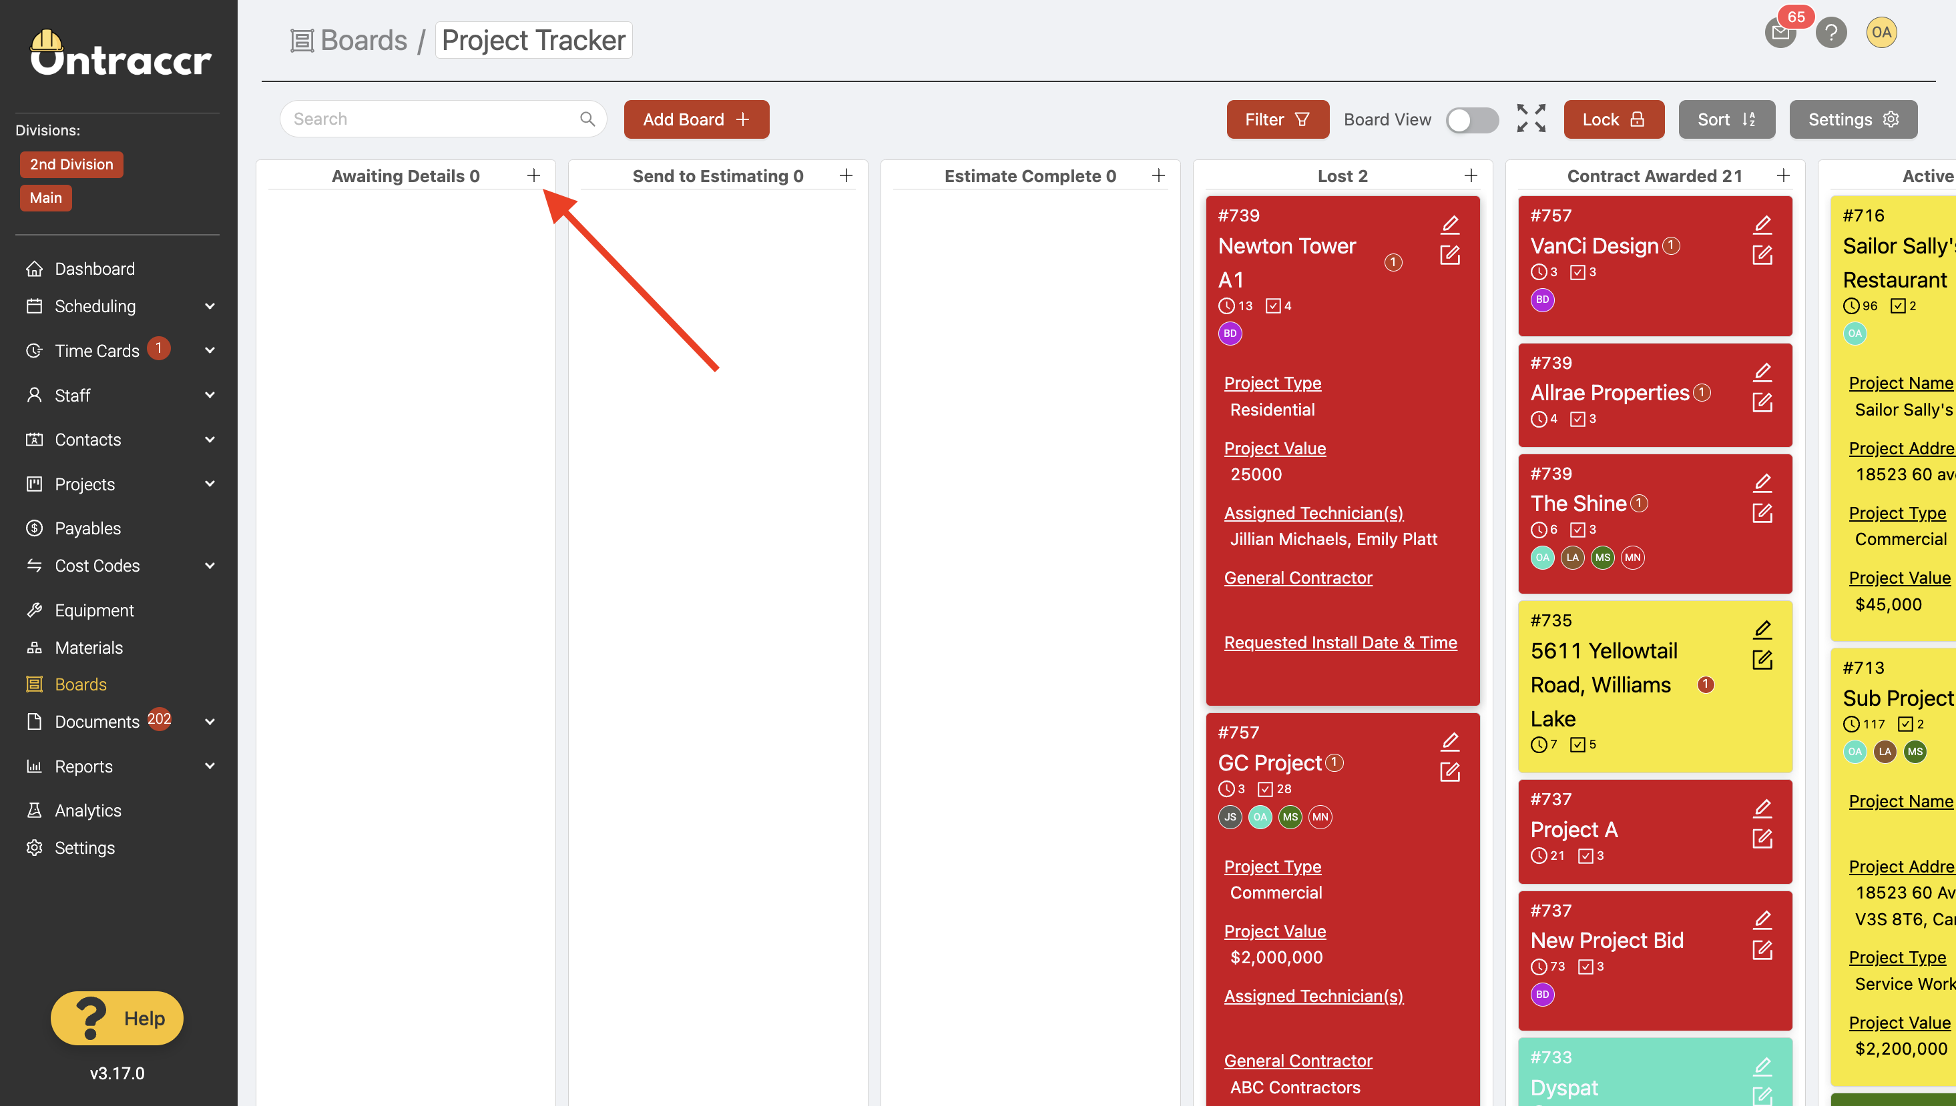Click the square edit icon on GC Project card
Viewport: 1956px width, 1106px height.
tap(1450, 772)
